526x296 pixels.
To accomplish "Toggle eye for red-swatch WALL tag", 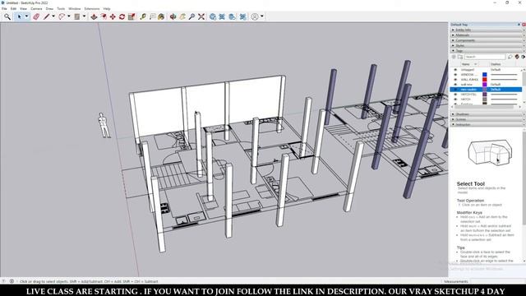I will point(455,80).
